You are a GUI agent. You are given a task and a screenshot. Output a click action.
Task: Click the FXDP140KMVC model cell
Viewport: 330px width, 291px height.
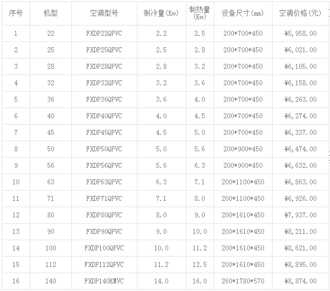(104, 281)
